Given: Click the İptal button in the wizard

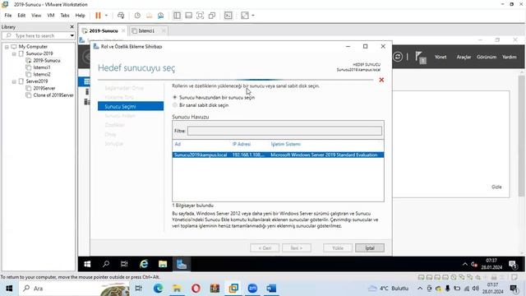Looking at the screenshot, I should [x=370, y=248].
